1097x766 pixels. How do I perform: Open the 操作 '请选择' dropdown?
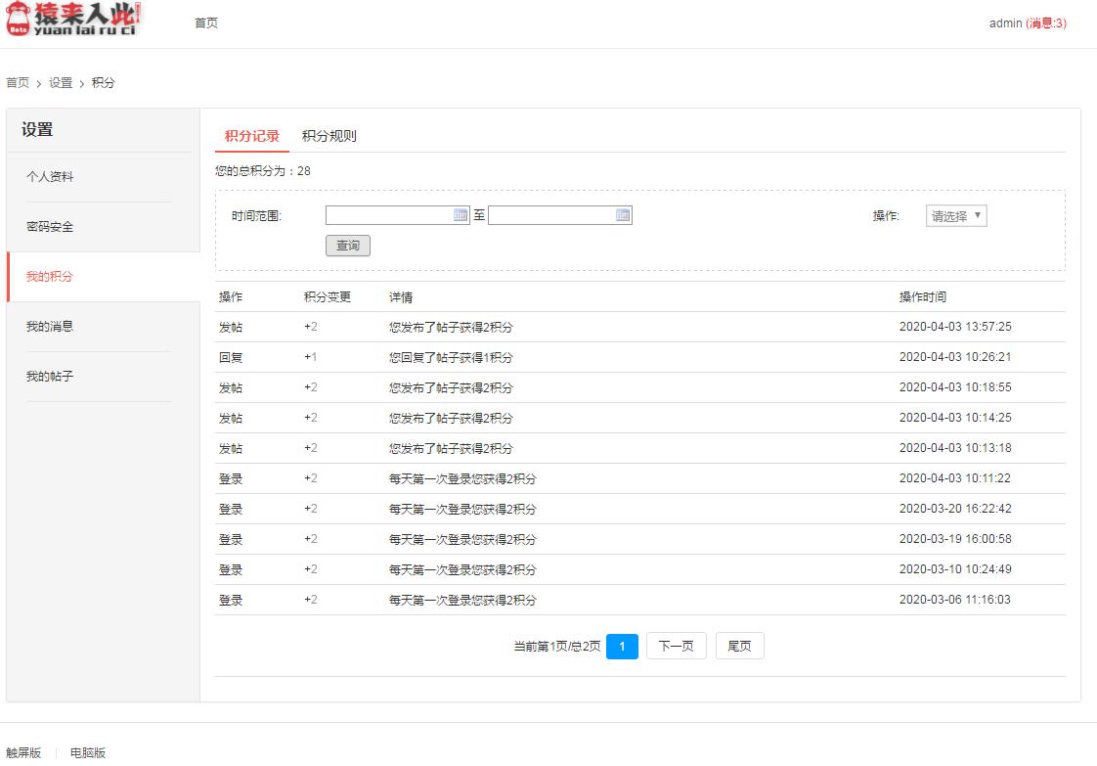[955, 215]
